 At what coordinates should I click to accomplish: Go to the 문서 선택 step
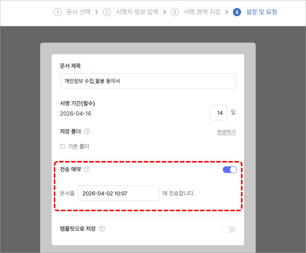[78, 12]
